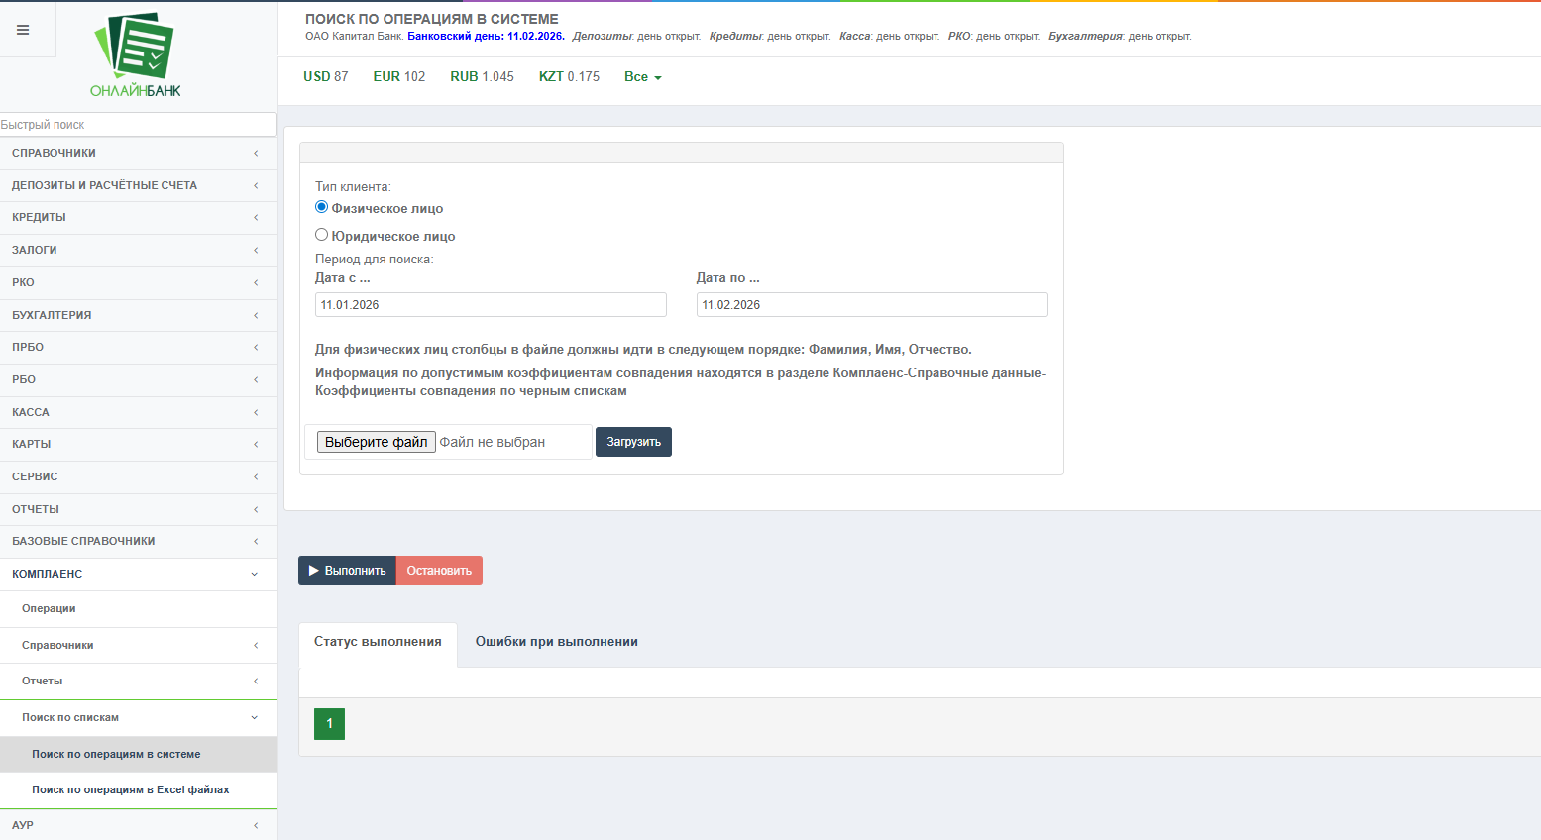Click the Остановить button
1541x840 pixels.
[x=439, y=571]
